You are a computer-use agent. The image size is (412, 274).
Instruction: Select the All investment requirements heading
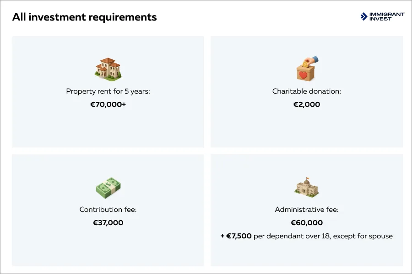point(84,17)
